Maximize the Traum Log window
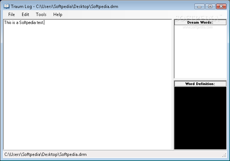The image size is (230, 161). click(210, 7)
